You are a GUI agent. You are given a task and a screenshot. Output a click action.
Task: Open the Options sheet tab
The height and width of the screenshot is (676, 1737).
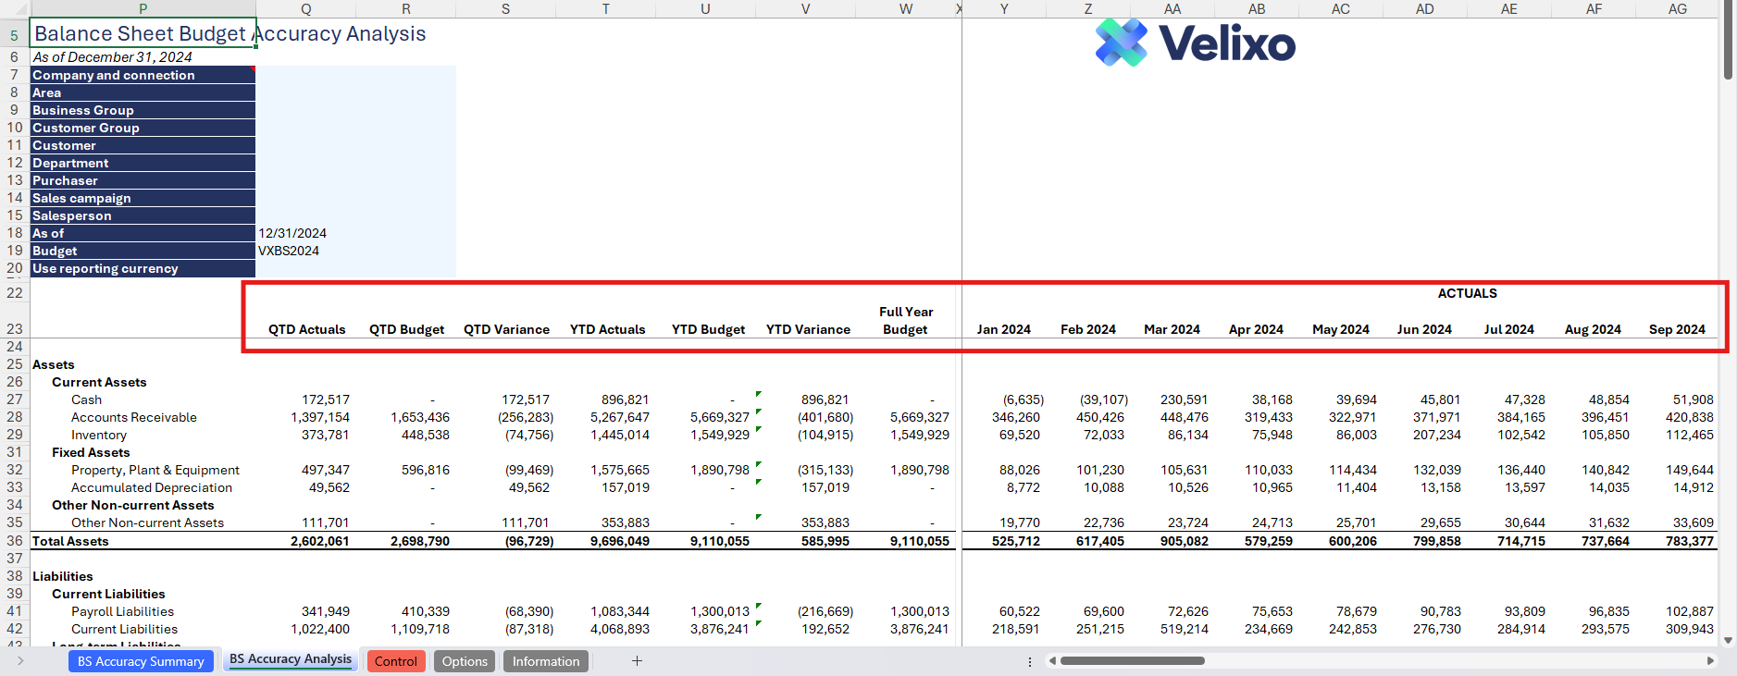tap(465, 661)
